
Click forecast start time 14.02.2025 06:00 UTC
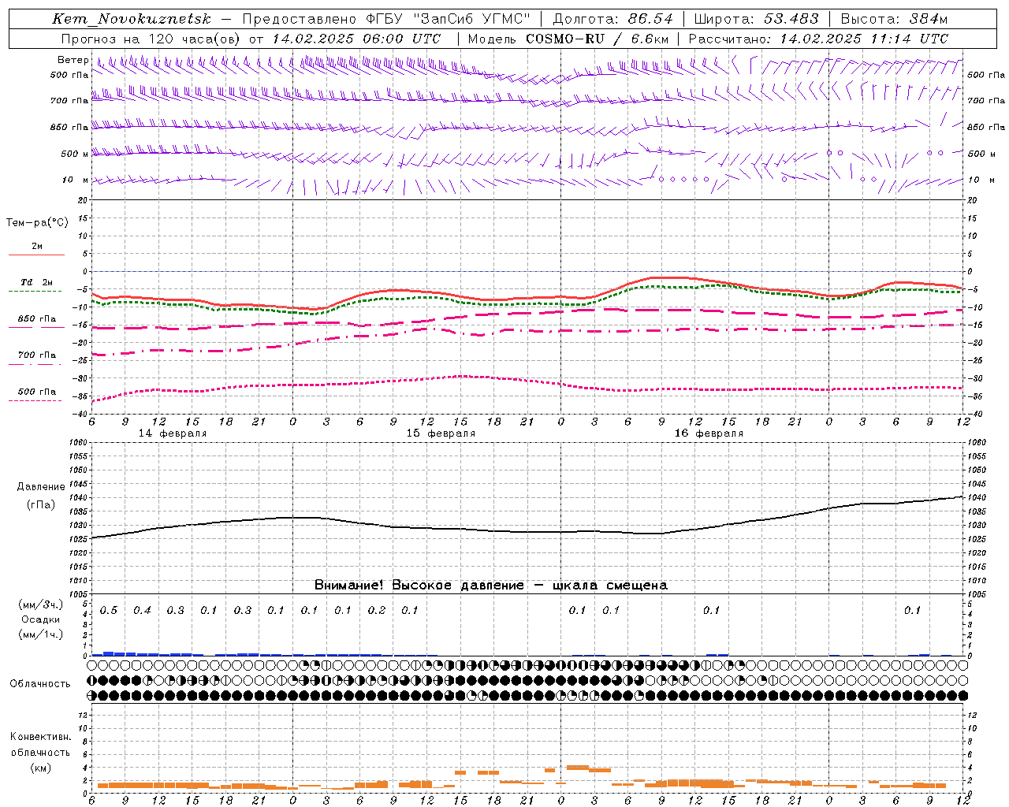[x=356, y=39]
